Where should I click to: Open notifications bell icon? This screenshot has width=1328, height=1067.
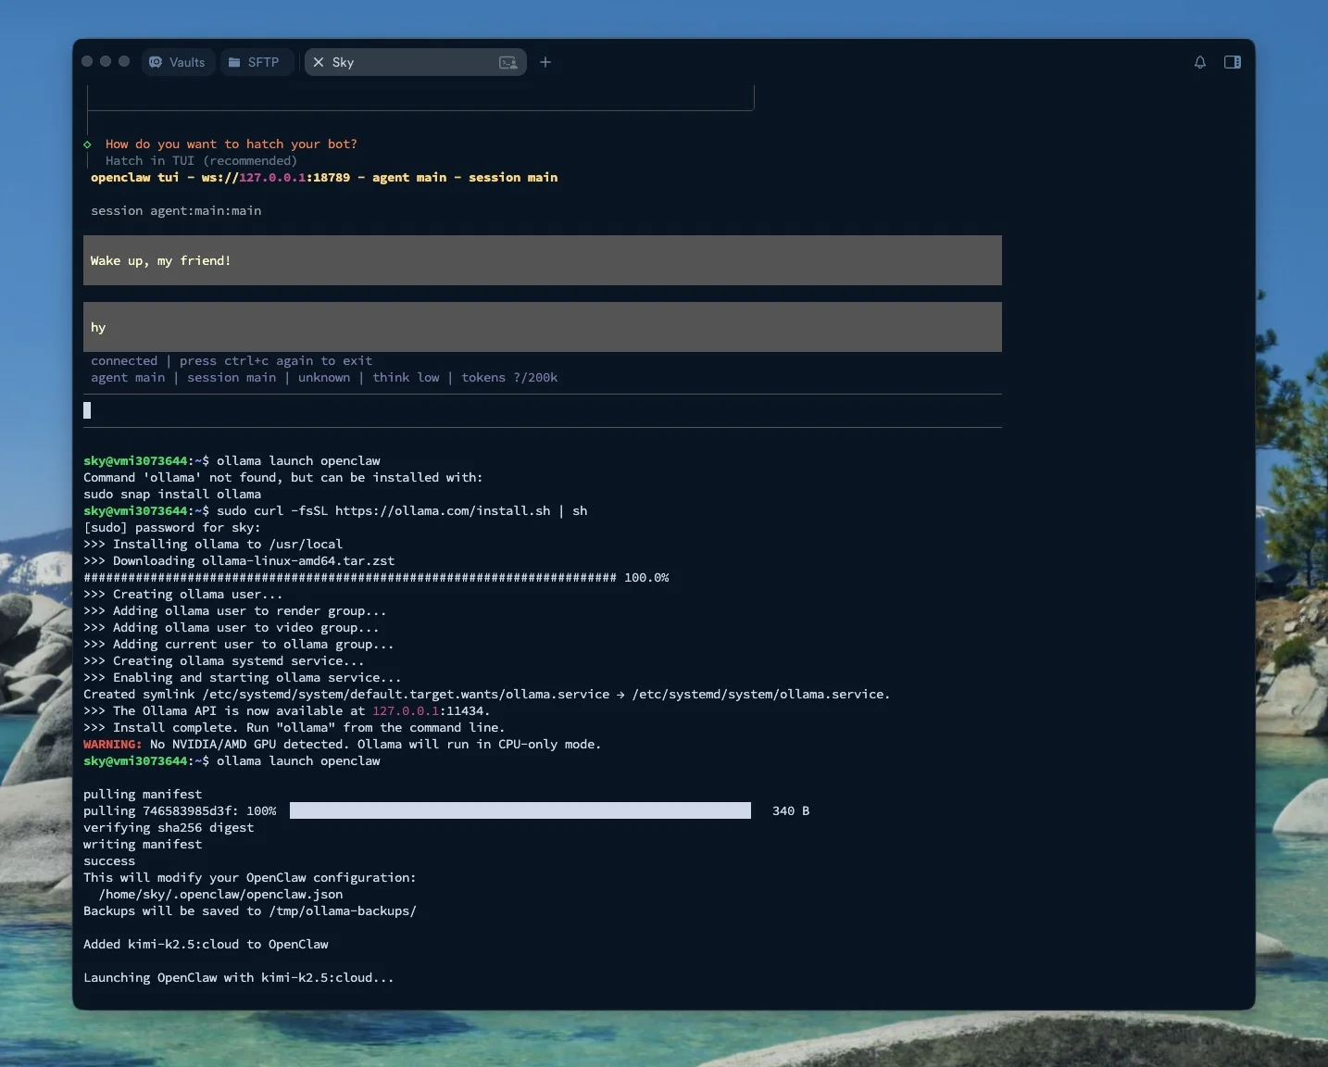(1200, 62)
